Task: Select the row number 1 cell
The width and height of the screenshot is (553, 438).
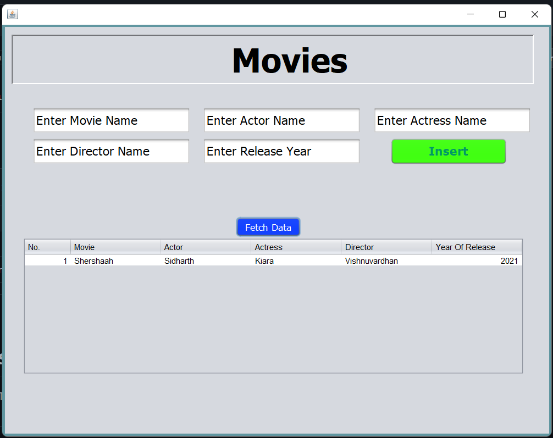Action: click(x=48, y=260)
